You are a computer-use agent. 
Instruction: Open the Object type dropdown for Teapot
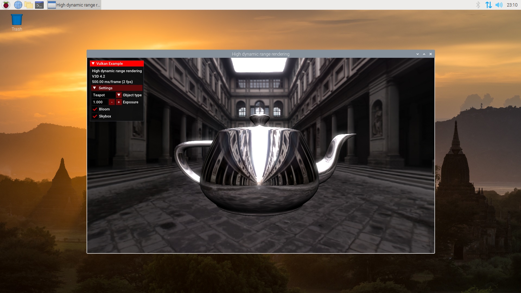click(118, 95)
